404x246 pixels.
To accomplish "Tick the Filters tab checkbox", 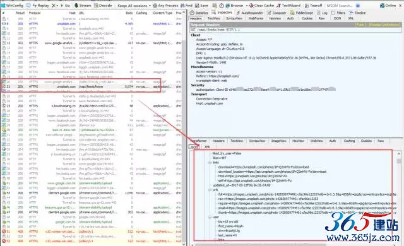I will (333, 13).
